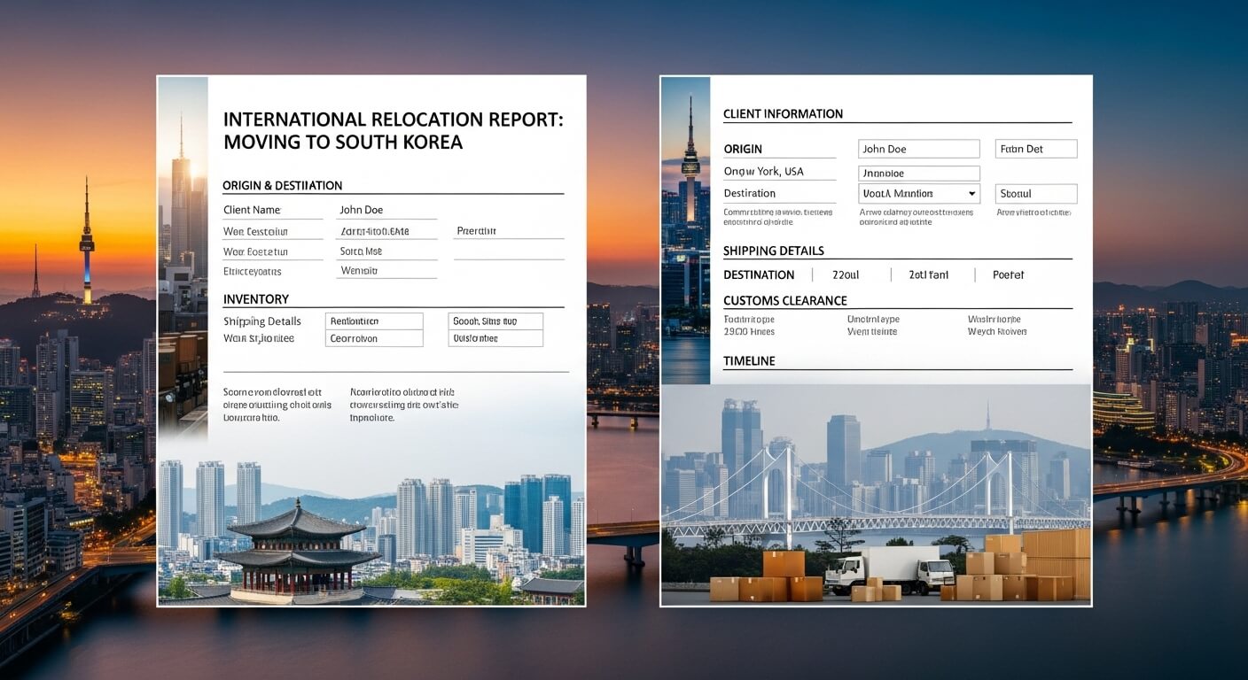Viewport: 1248px width, 680px height.
Task: Click the bridge and moving boxes photo
Action: pyautogui.click(x=877, y=494)
